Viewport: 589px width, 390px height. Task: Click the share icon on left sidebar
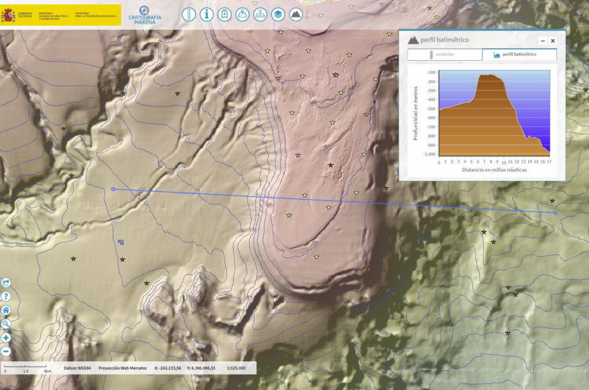[6, 283]
